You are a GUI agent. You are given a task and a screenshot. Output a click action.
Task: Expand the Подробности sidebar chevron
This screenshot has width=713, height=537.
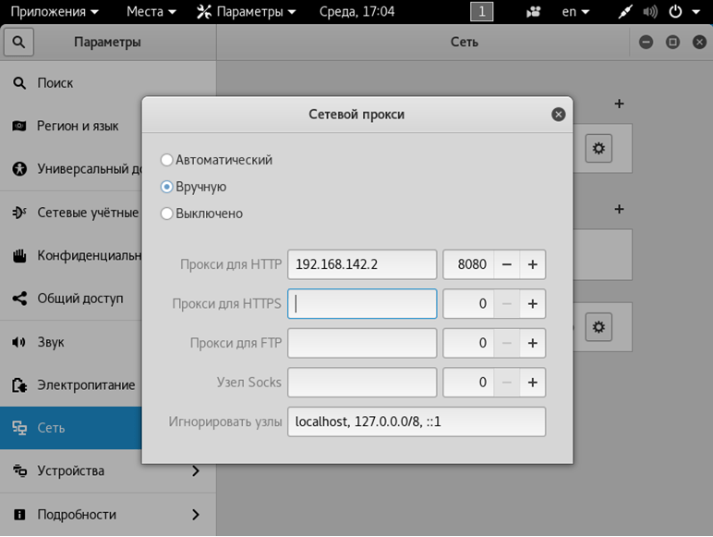[x=195, y=514]
